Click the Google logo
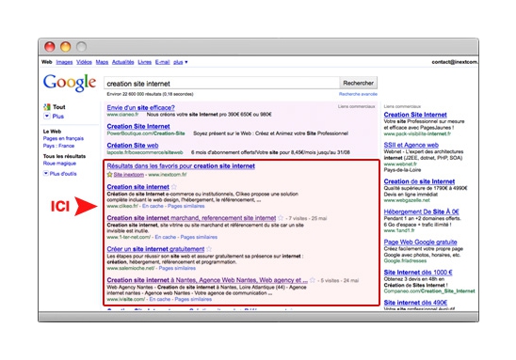This screenshot has width=516, height=360. pyautogui.click(x=70, y=83)
